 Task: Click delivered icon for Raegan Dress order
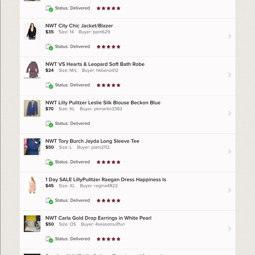[49, 201]
